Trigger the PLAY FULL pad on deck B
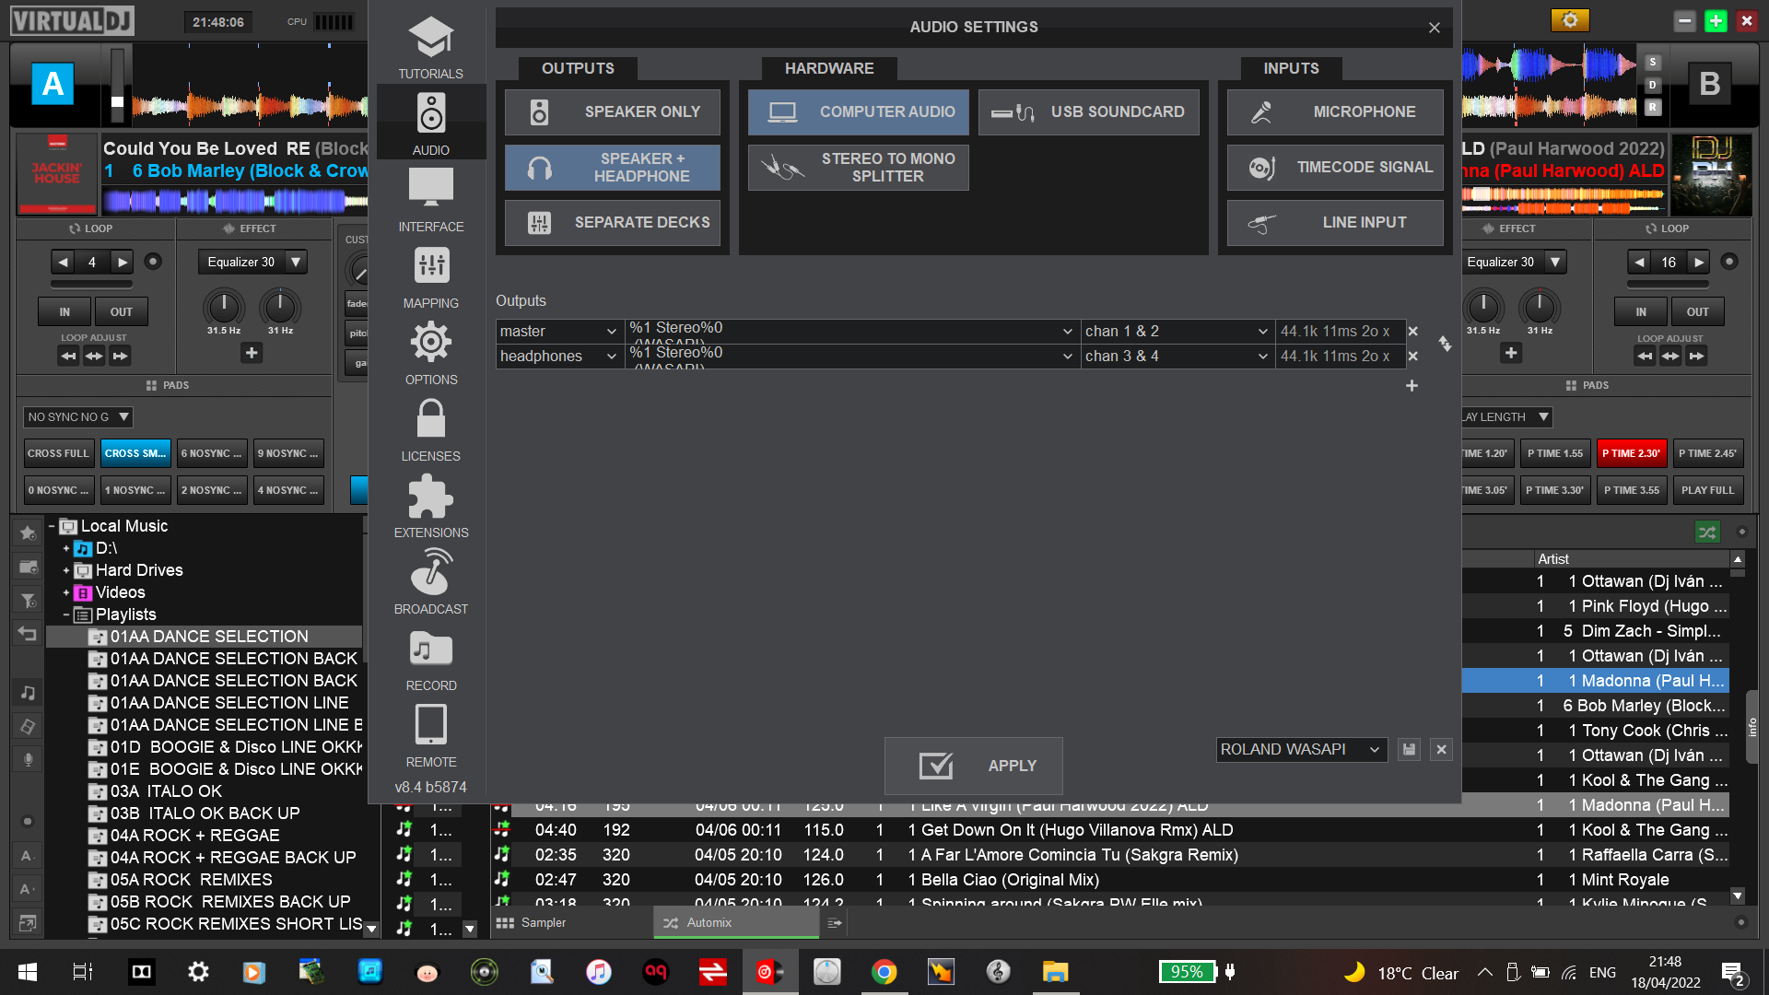Viewport: 1769px width, 995px height. (1707, 490)
